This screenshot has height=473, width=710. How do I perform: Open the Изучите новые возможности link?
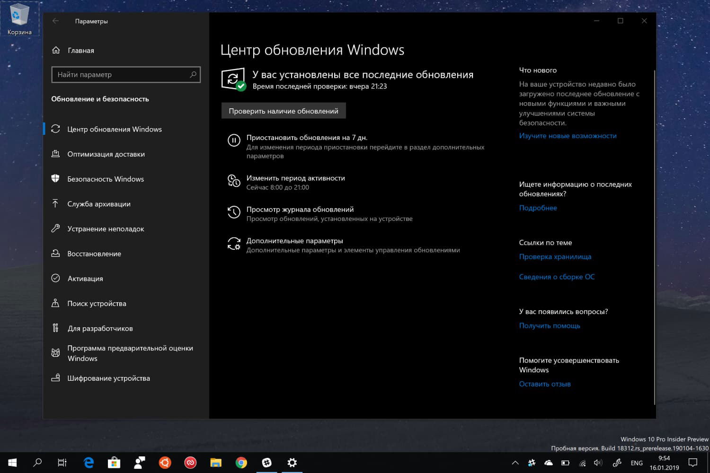568,136
